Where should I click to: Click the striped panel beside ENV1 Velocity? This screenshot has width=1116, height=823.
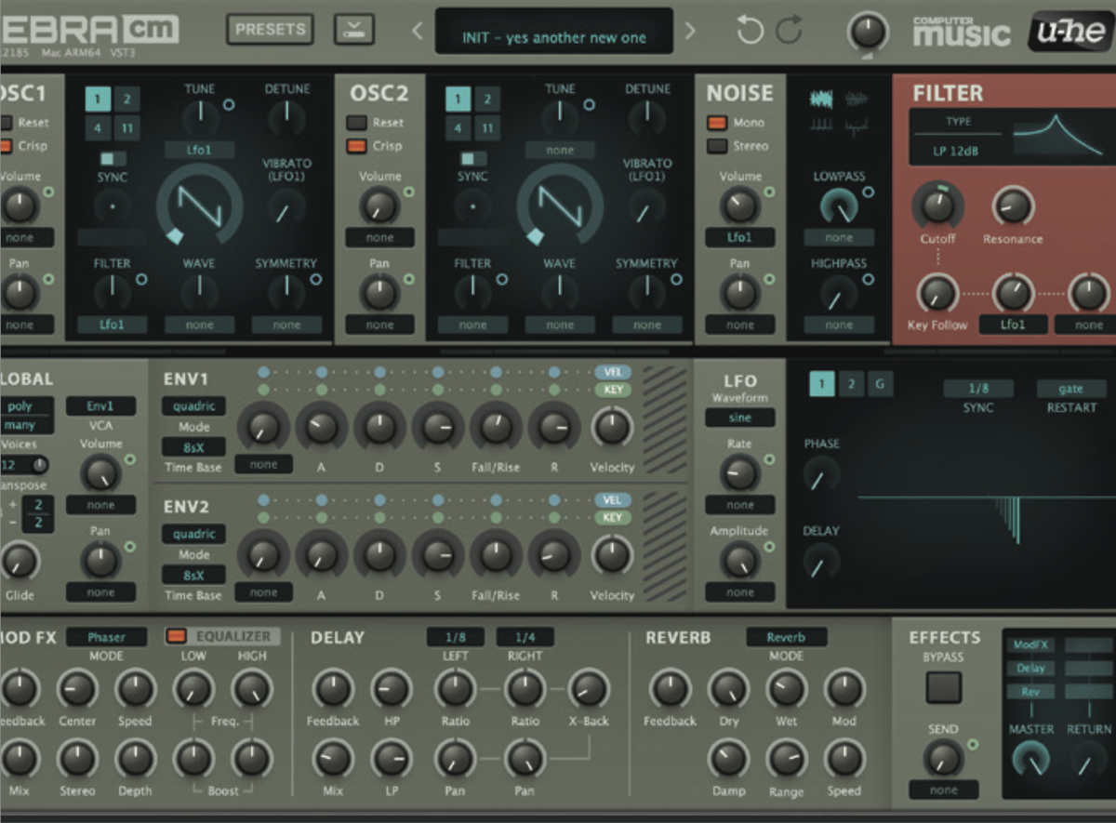[665, 418]
